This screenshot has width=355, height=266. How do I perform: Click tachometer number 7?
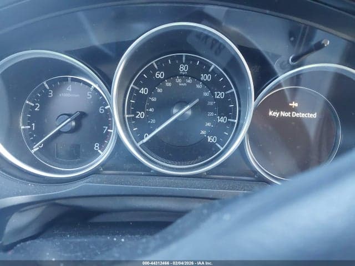(105, 130)
